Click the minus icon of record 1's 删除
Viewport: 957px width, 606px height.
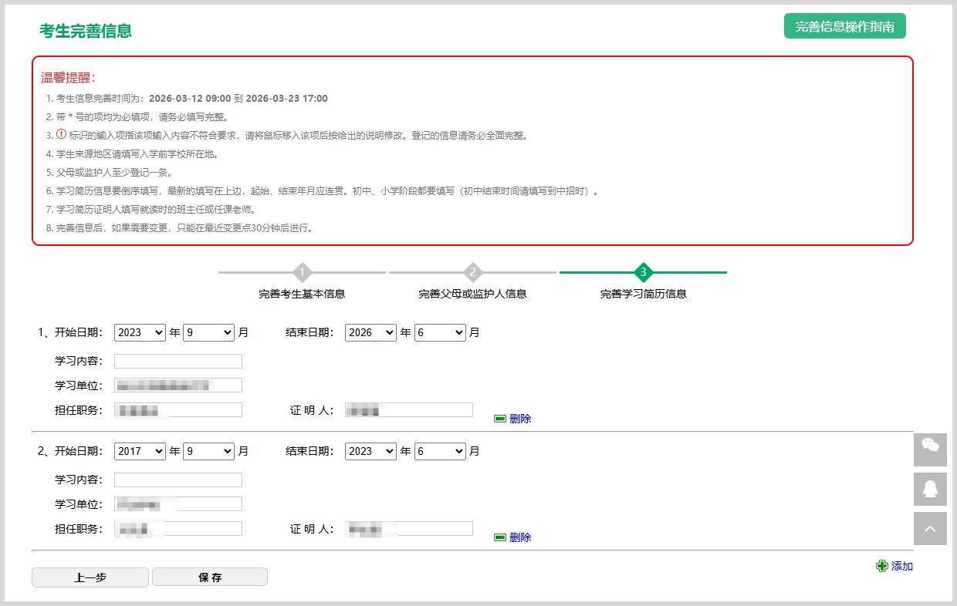tap(500, 419)
